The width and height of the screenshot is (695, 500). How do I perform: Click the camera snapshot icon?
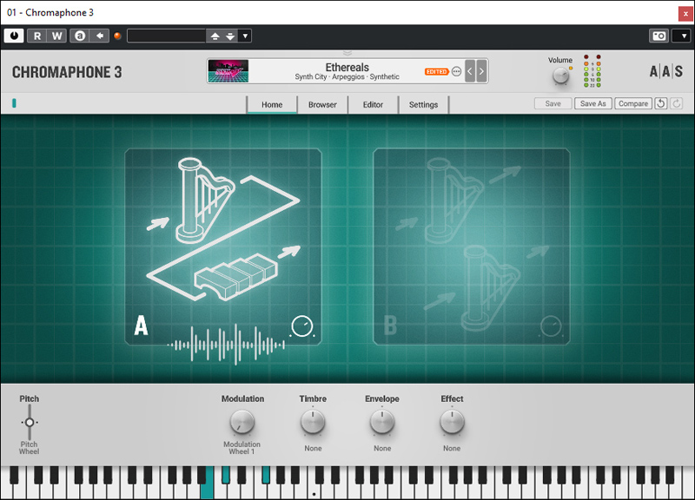659,36
